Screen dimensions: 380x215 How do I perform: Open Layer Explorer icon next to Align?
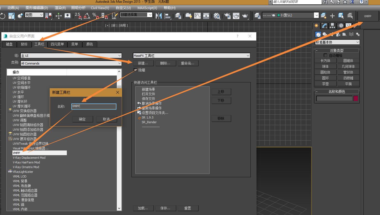tap(178, 16)
